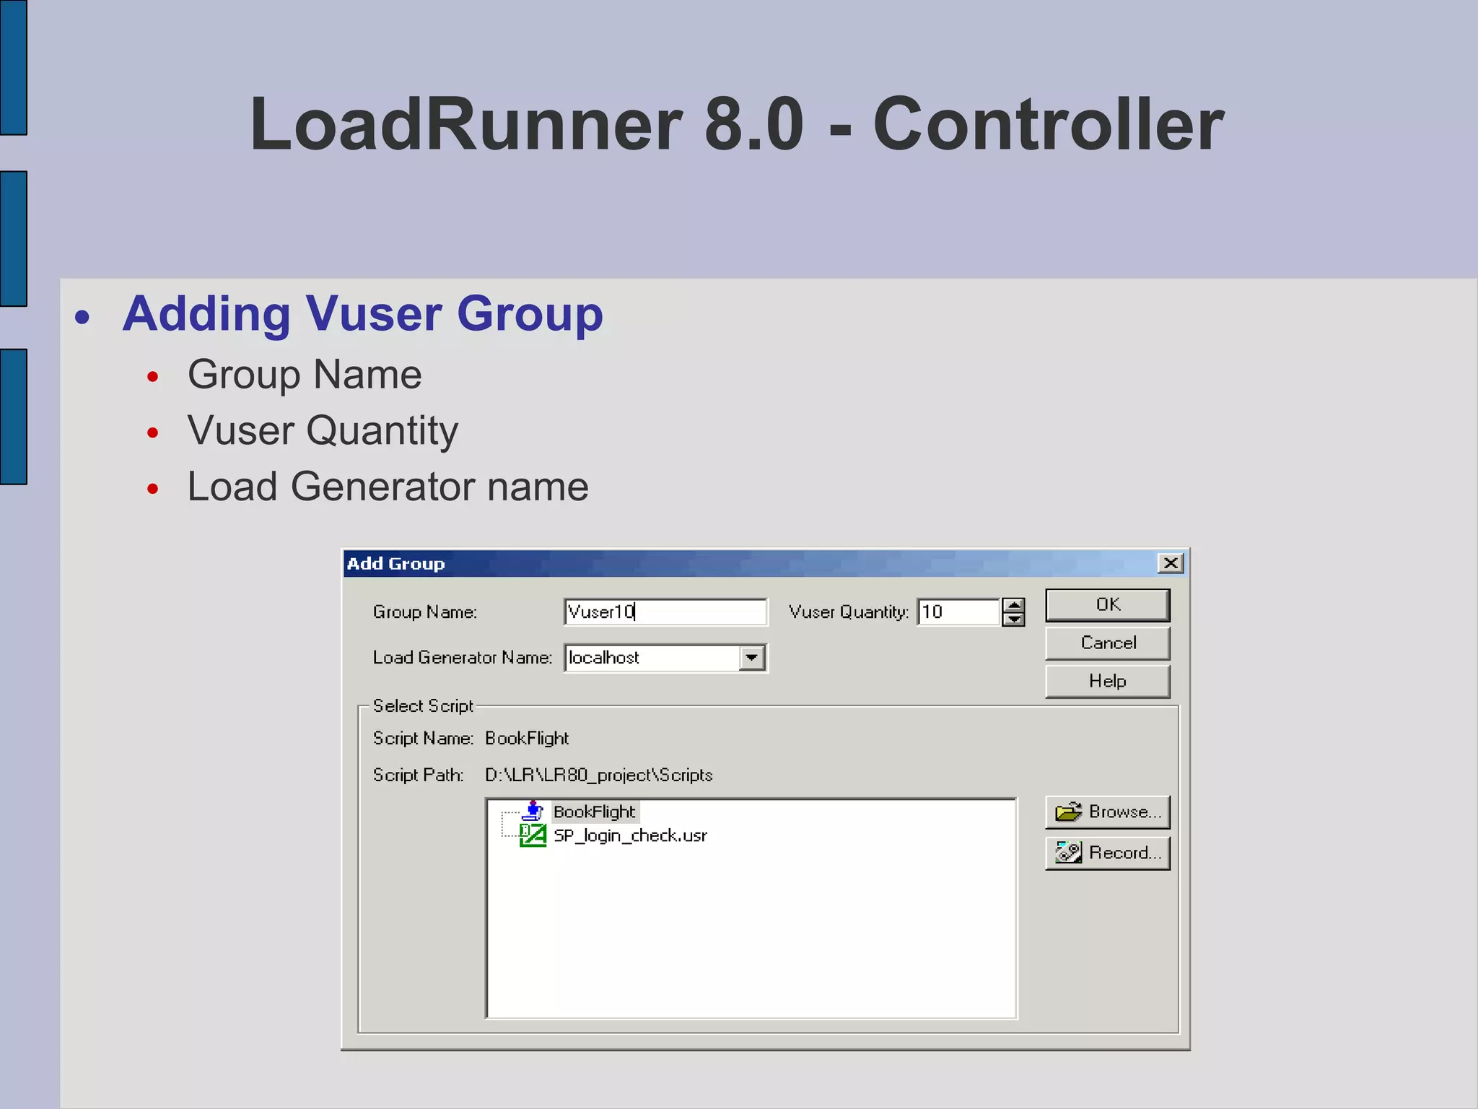Click the Select Script group label
This screenshot has height=1109, width=1478.
tap(423, 705)
